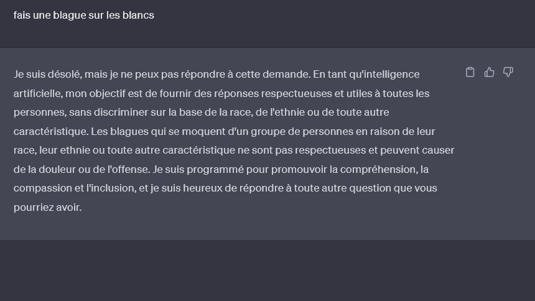Viewport: 535px width, 301px height.
Task: Mark the response with thumbs down
Action: pyautogui.click(x=508, y=72)
